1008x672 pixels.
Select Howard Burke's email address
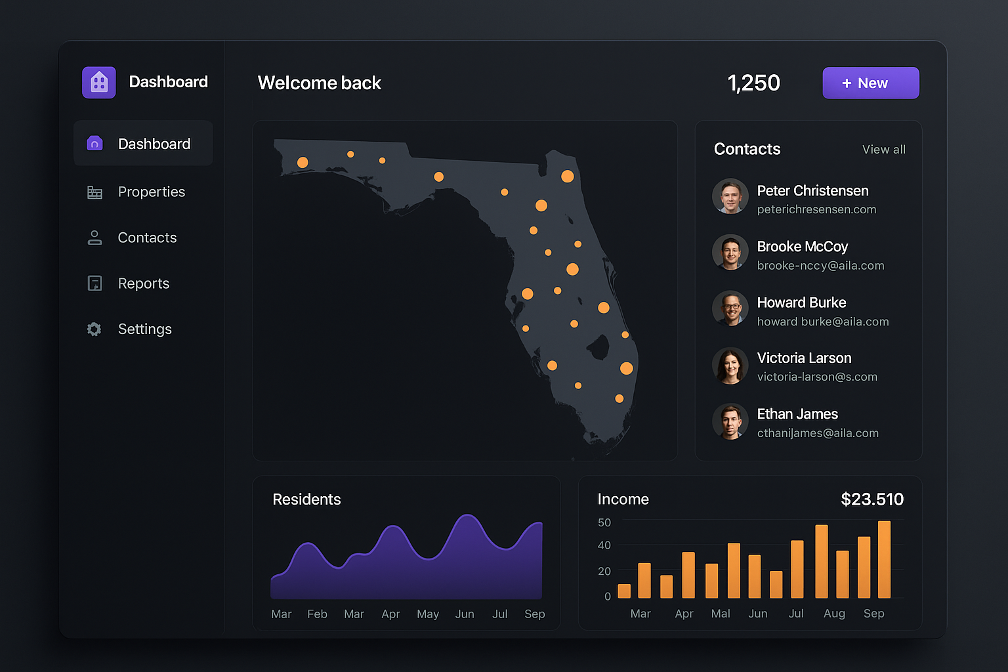click(x=823, y=322)
